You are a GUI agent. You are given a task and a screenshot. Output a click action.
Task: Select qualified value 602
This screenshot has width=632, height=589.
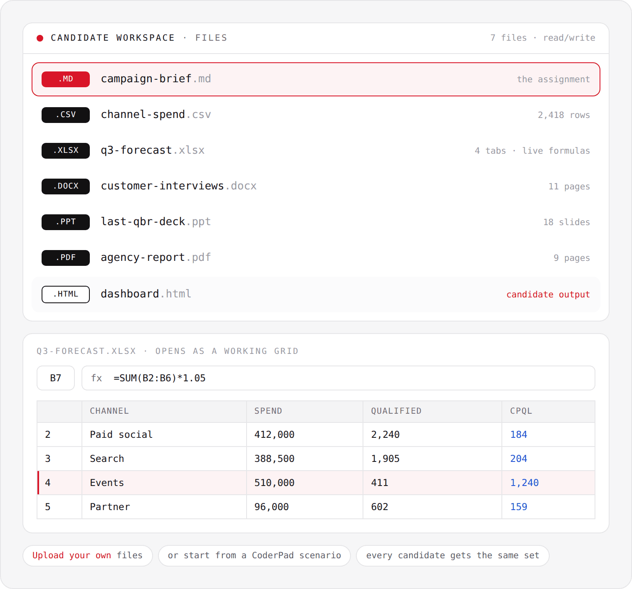[x=432, y=507]
